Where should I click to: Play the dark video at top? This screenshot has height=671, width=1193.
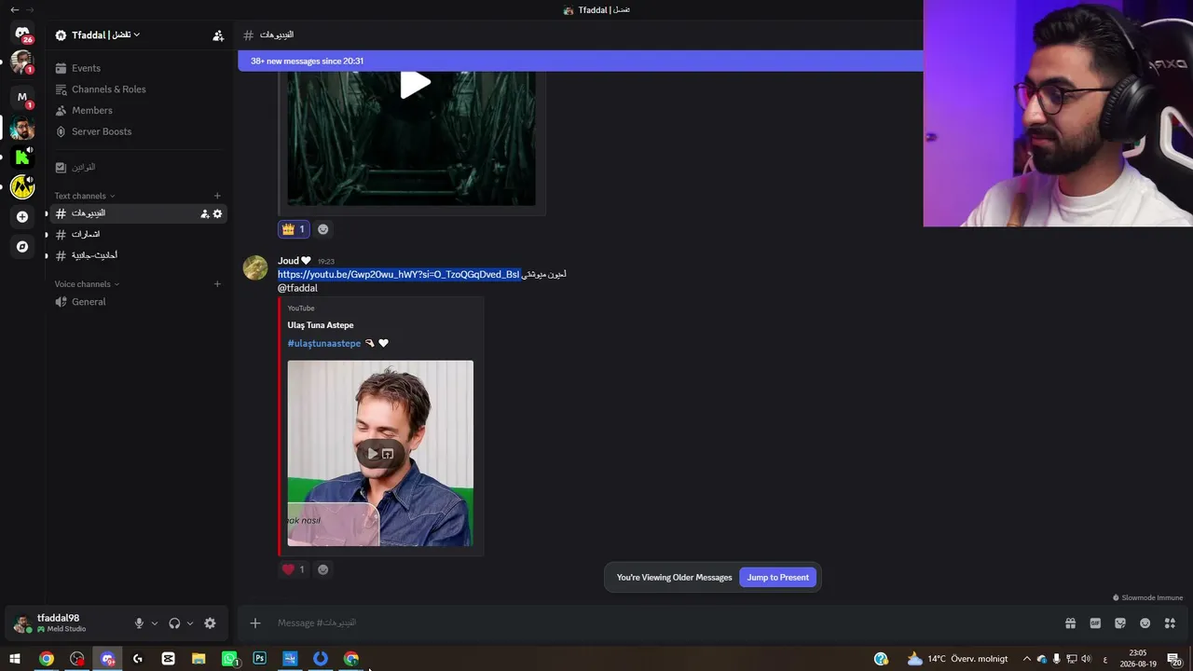415,85
